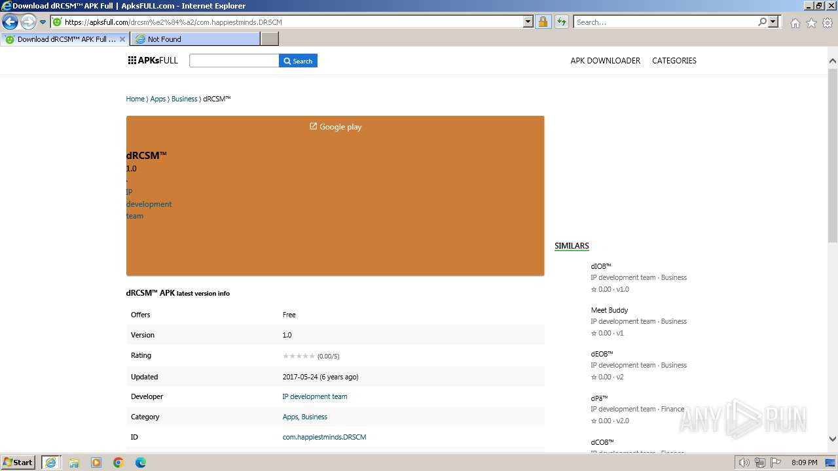This screenshot has width=838, height=471.
Task: Click the APKsFULL site search field
Action: tap(234, 61)
